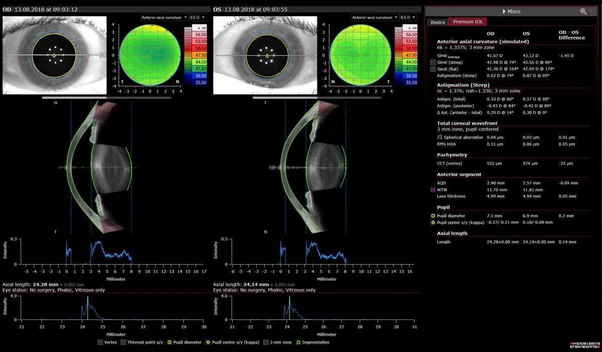Toggle the SimK (steep) checkbox
This screenshot has height=352, width=602.
click(433, 62)
